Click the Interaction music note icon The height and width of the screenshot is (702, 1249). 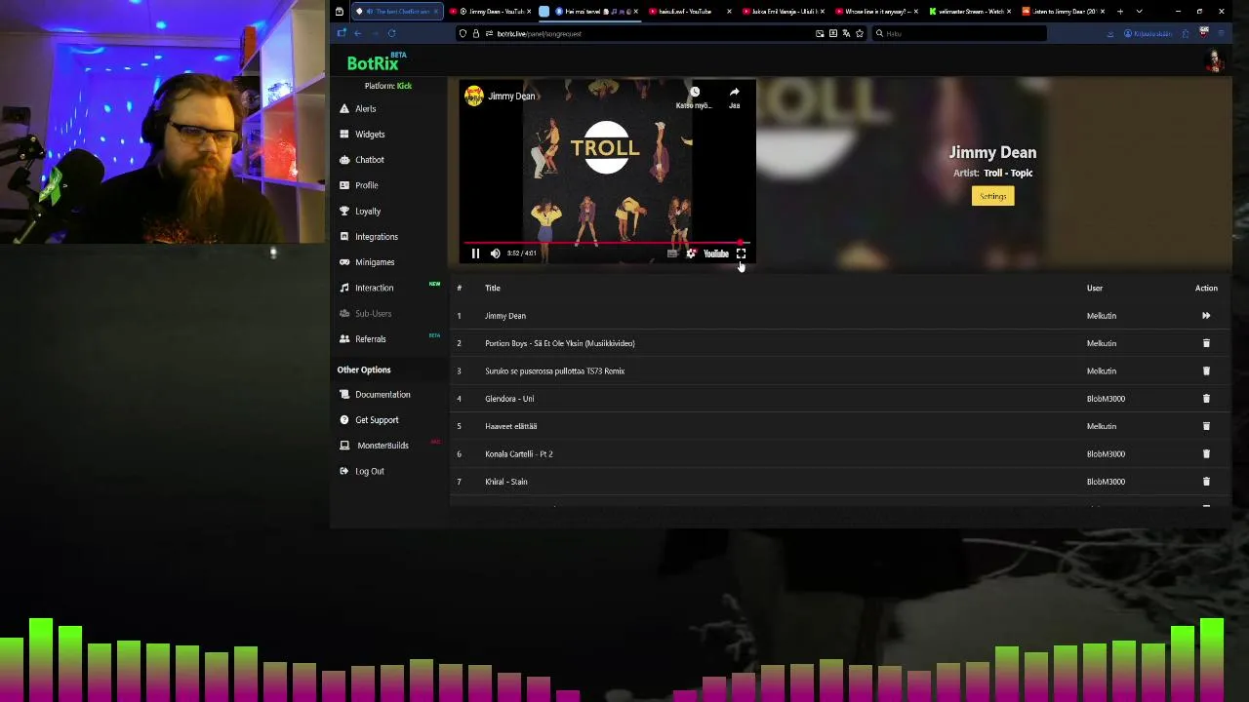pos(344,288)
